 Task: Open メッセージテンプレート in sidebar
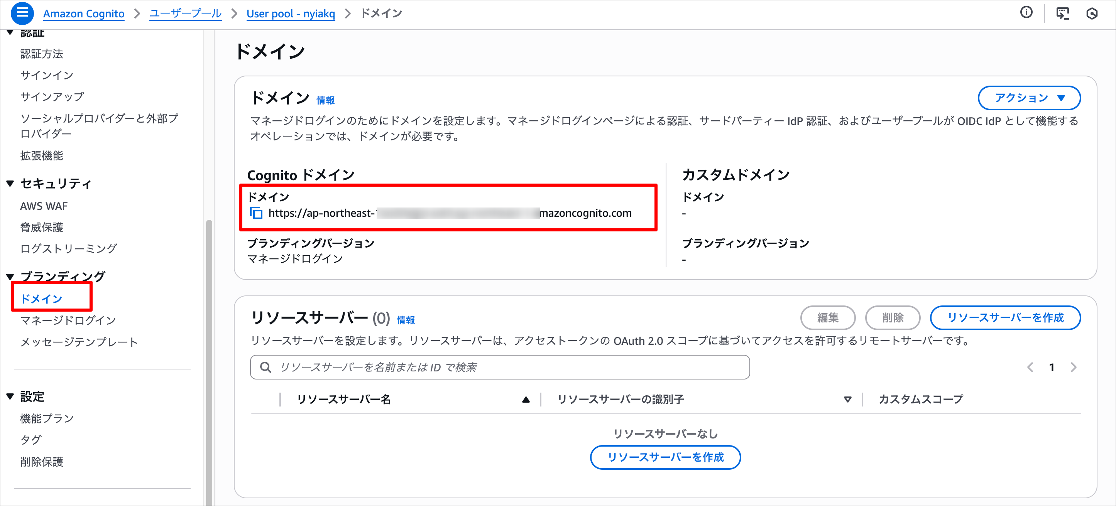pos(79,342)
